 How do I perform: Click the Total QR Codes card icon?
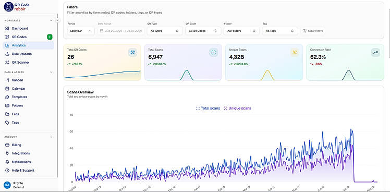[x=132, y=52]
